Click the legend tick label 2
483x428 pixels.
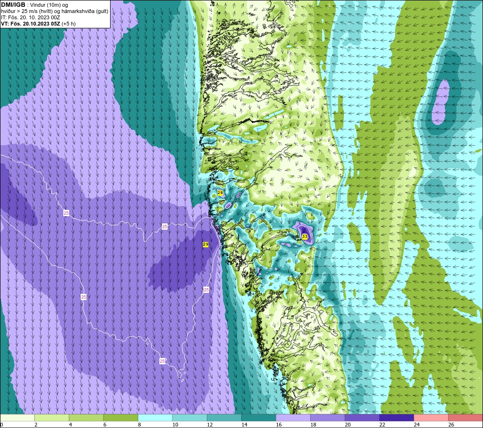tap(36, 425)
